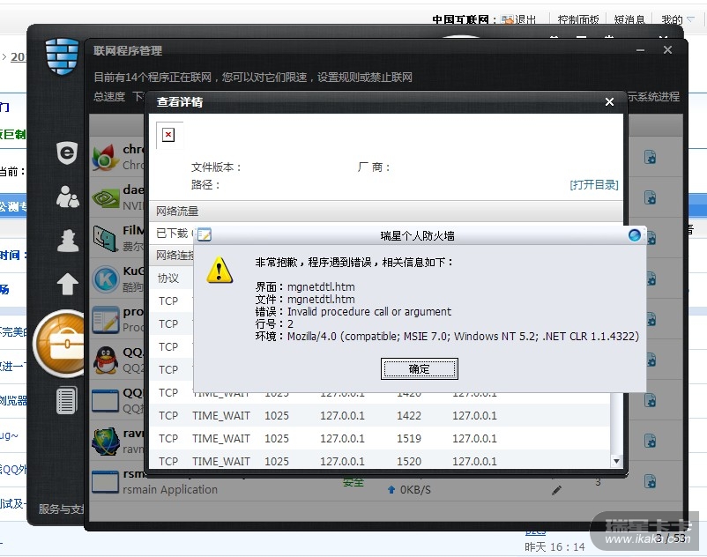Viewport: 707px width, 557px height.
Task: Click the 总速度 label in program manager
Action: pos(109,96)
